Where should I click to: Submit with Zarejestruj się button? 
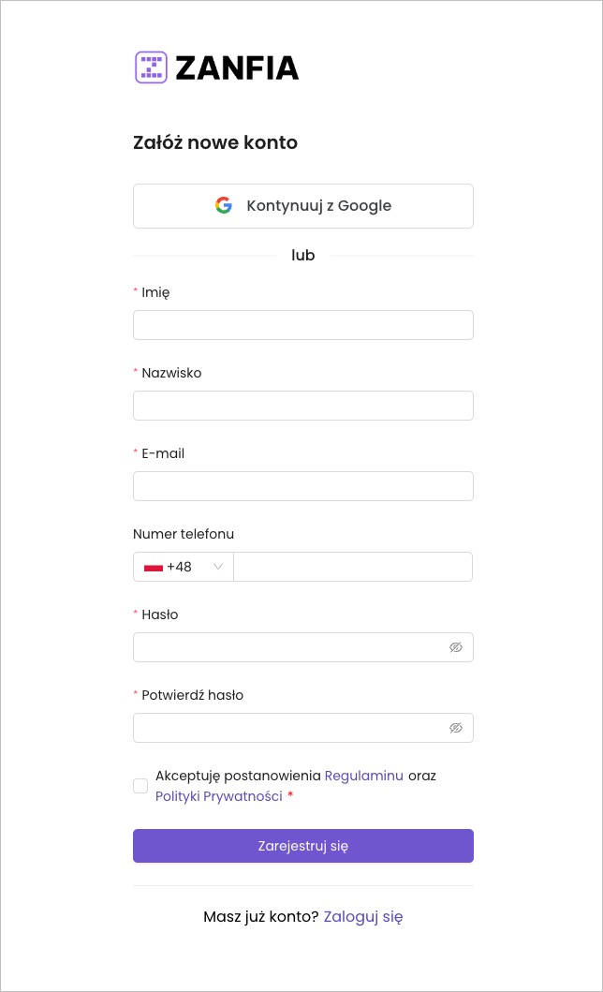tap(302, 846)
